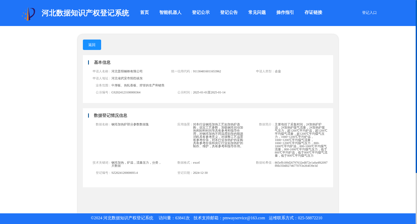Go to 登记公示 page
The width and height of the screenshot is (417, 224).
coord(201,12)
